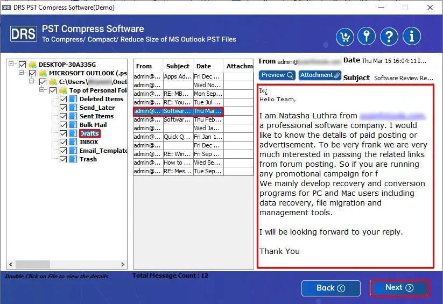Uncheck the Sent Items checkbox
Viewport: 443px width, 304px height.
[x=64, y=116]
